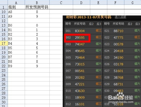141x107 pixels.
Task: Select column D header
Action: 81,3
